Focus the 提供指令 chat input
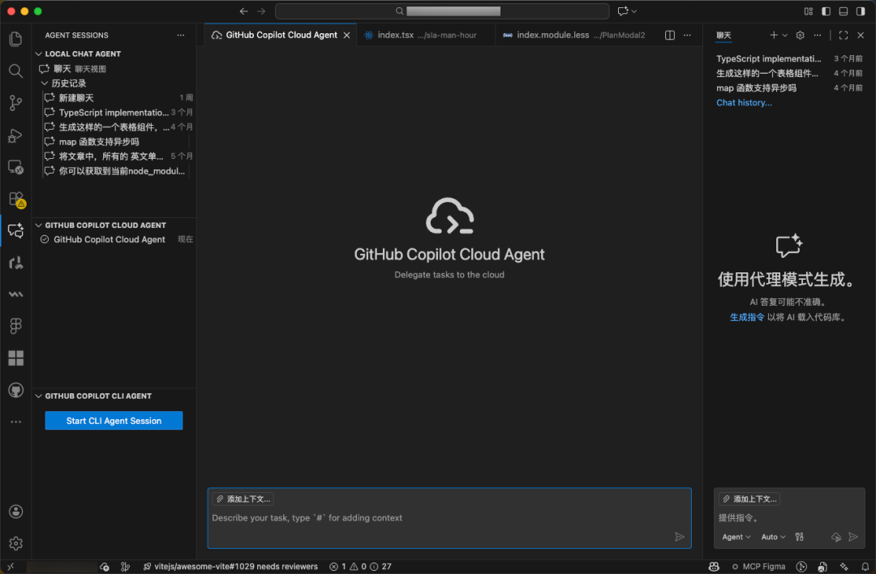This screenshot has width=876, height=574. 789,518
